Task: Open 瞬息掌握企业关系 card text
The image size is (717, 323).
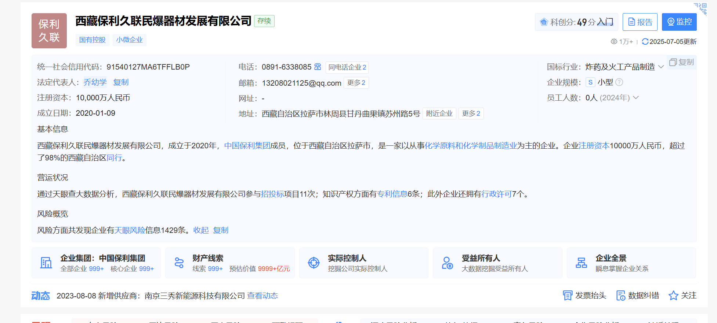Action: click(x=622, y=269)
